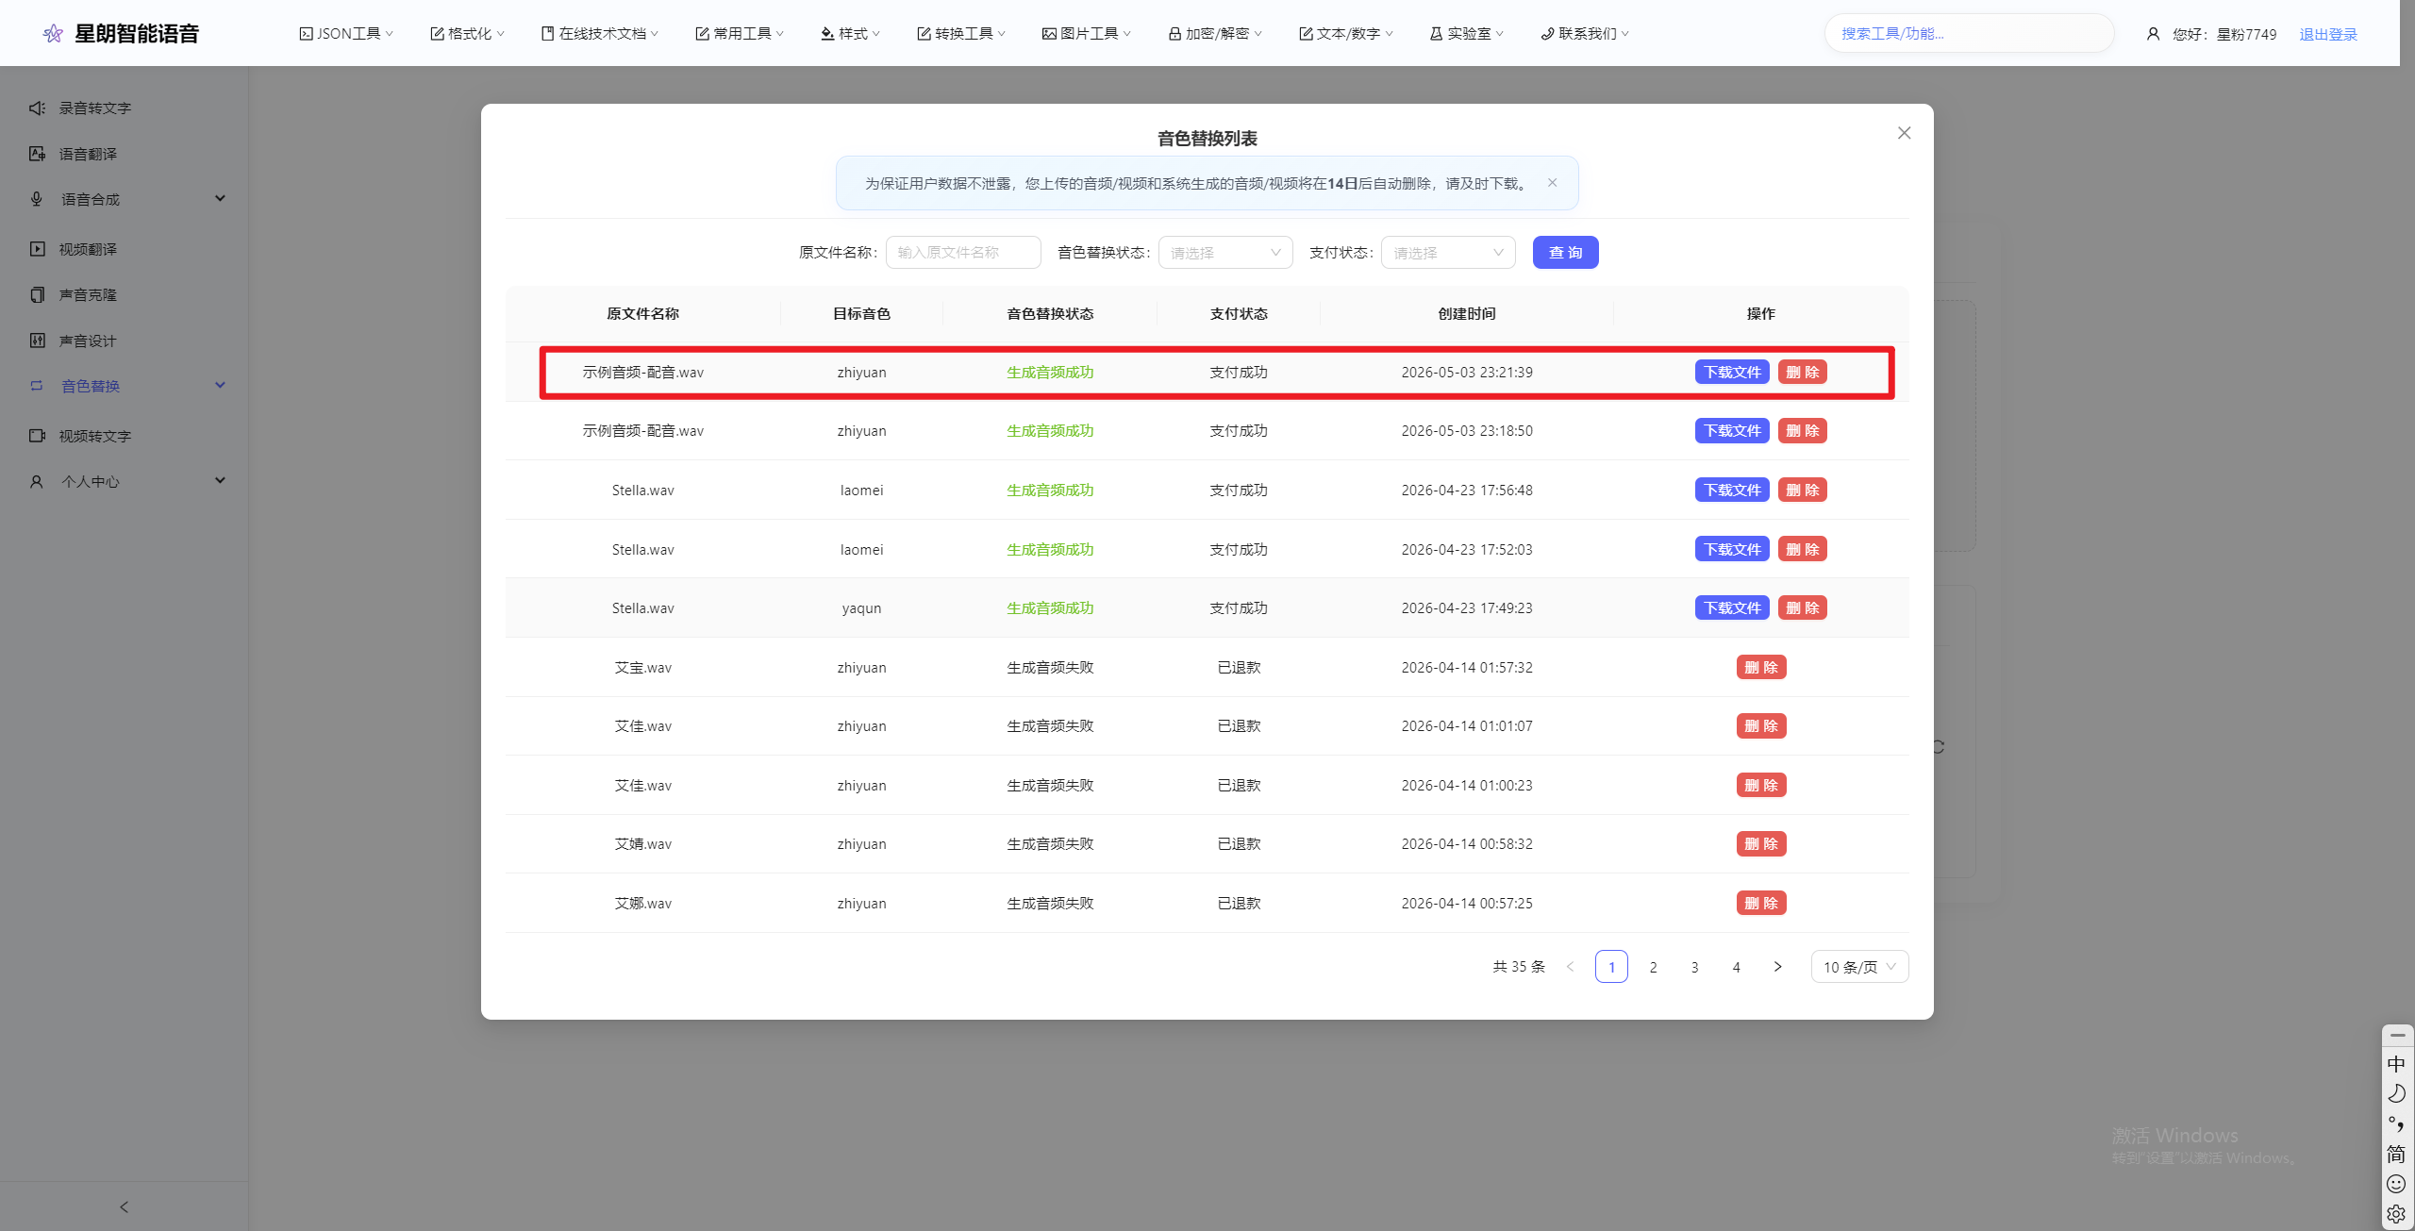
Task: Delete the 艾娜.wav row
Action: [1761, 904]
